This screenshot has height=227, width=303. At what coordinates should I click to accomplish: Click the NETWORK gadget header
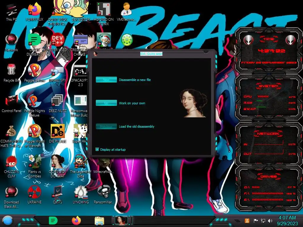coord(269,133)
